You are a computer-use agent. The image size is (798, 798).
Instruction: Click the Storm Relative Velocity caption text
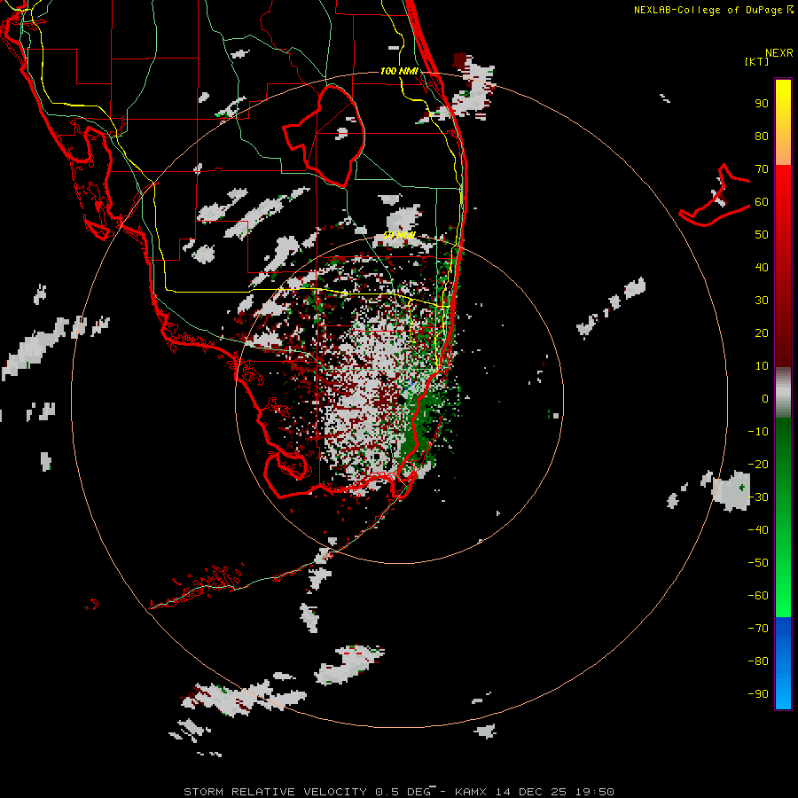click(x=399, y=792)
